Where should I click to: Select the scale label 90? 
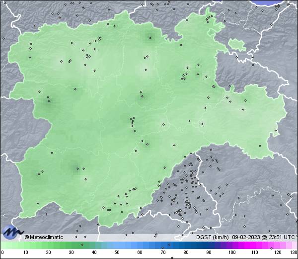coord(209,253)
